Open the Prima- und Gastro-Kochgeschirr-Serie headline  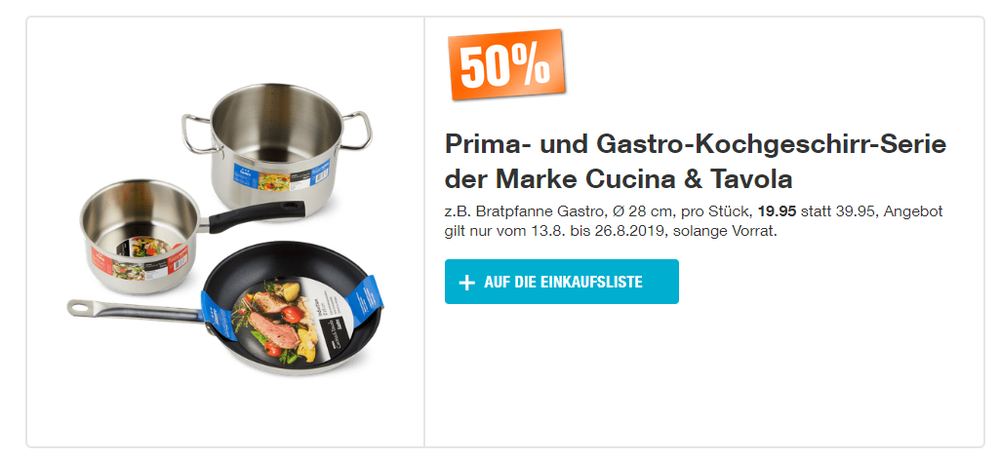[696, 162]
